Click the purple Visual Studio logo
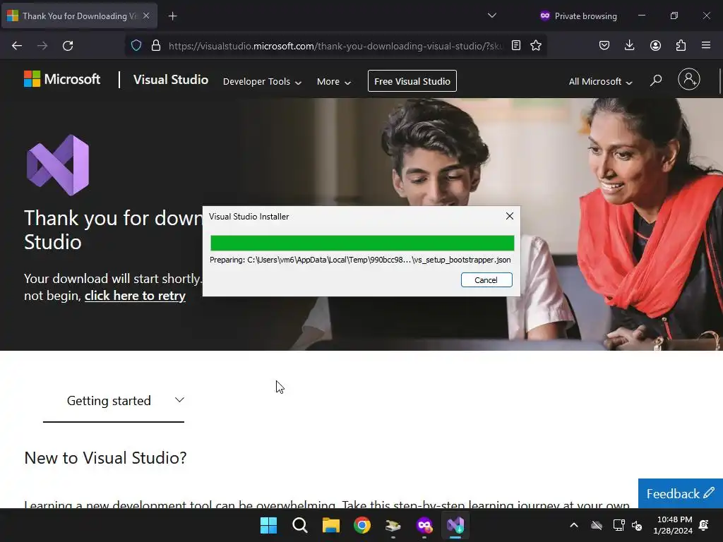The width and height of the screenshot is (723, 542). 58,164
